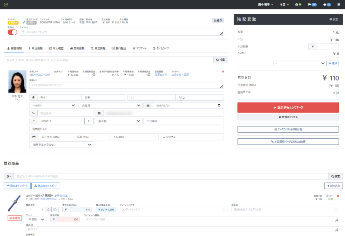The width and height of the screenshot is (345, 236).
Task: Click the 小計調整 amount input field
Action: pyautogui.click(x=327, y=47)
